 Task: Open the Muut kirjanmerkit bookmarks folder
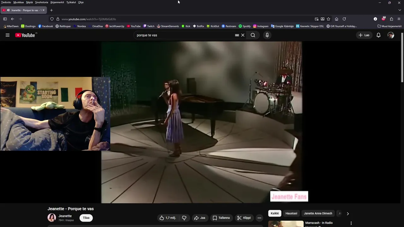(x=389, y=26)
